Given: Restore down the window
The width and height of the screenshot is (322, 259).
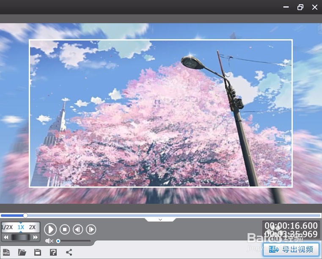Looking at the screenshot, I should pos(300,7).
